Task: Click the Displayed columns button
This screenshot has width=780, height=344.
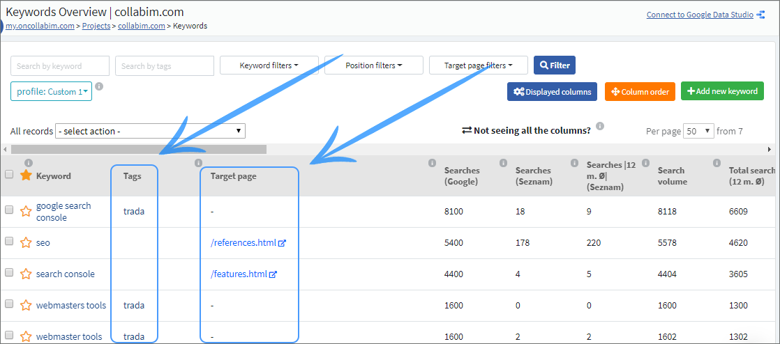Action: pyautogui.click(x=552, y=91)
